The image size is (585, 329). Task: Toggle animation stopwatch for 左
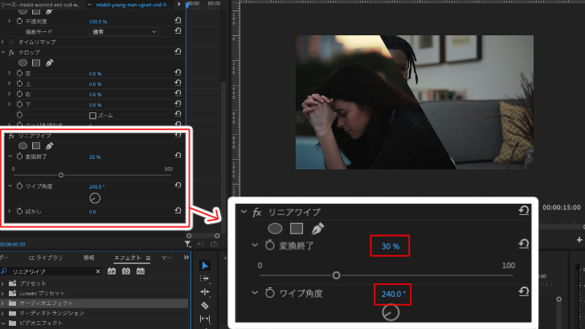[20, 73]
